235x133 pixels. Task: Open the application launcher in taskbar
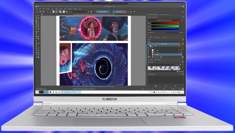coord(37,92)
